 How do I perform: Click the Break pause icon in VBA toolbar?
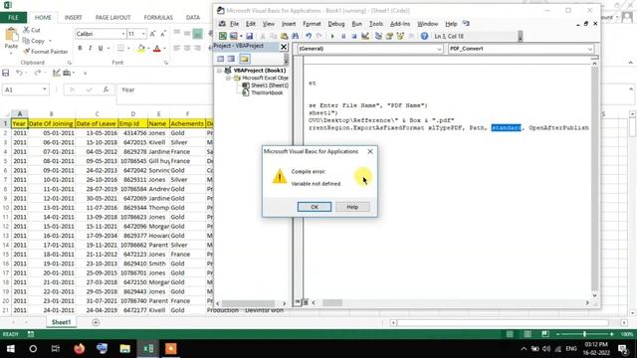pos(343,36)
